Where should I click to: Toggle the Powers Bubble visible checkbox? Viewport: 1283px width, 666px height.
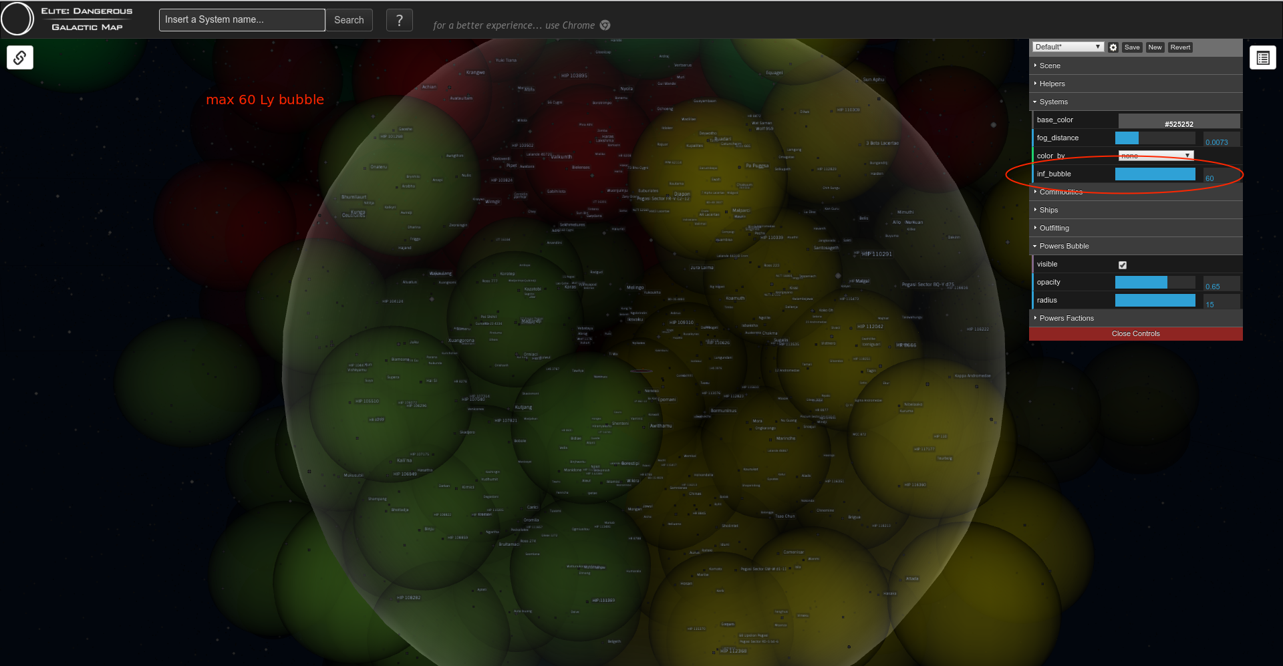click(x=1123, y=265)
